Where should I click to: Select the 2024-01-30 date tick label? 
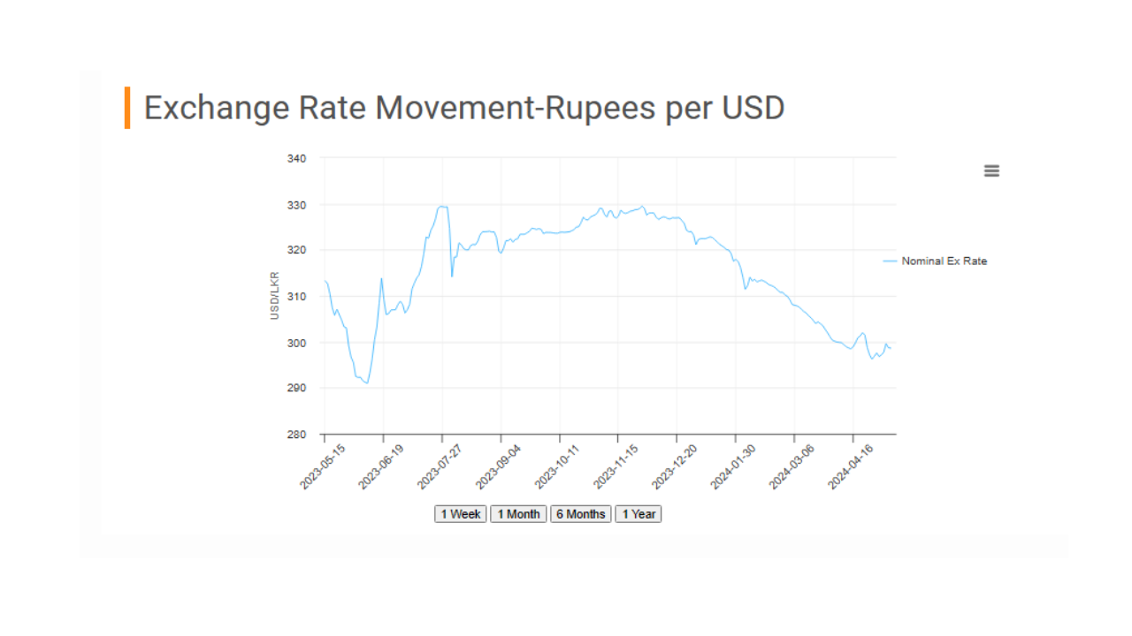pos(734,468)
